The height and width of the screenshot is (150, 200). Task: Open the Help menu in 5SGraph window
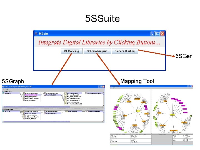pyautogui.click(x=7, y=89)
